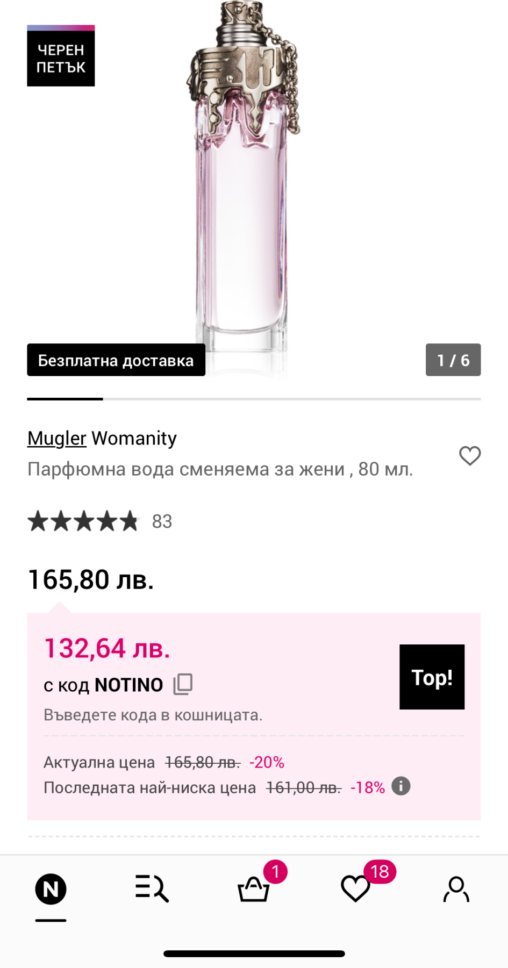Tap the Womanity product title
The image size is (508, 968).
pos(134,438)
